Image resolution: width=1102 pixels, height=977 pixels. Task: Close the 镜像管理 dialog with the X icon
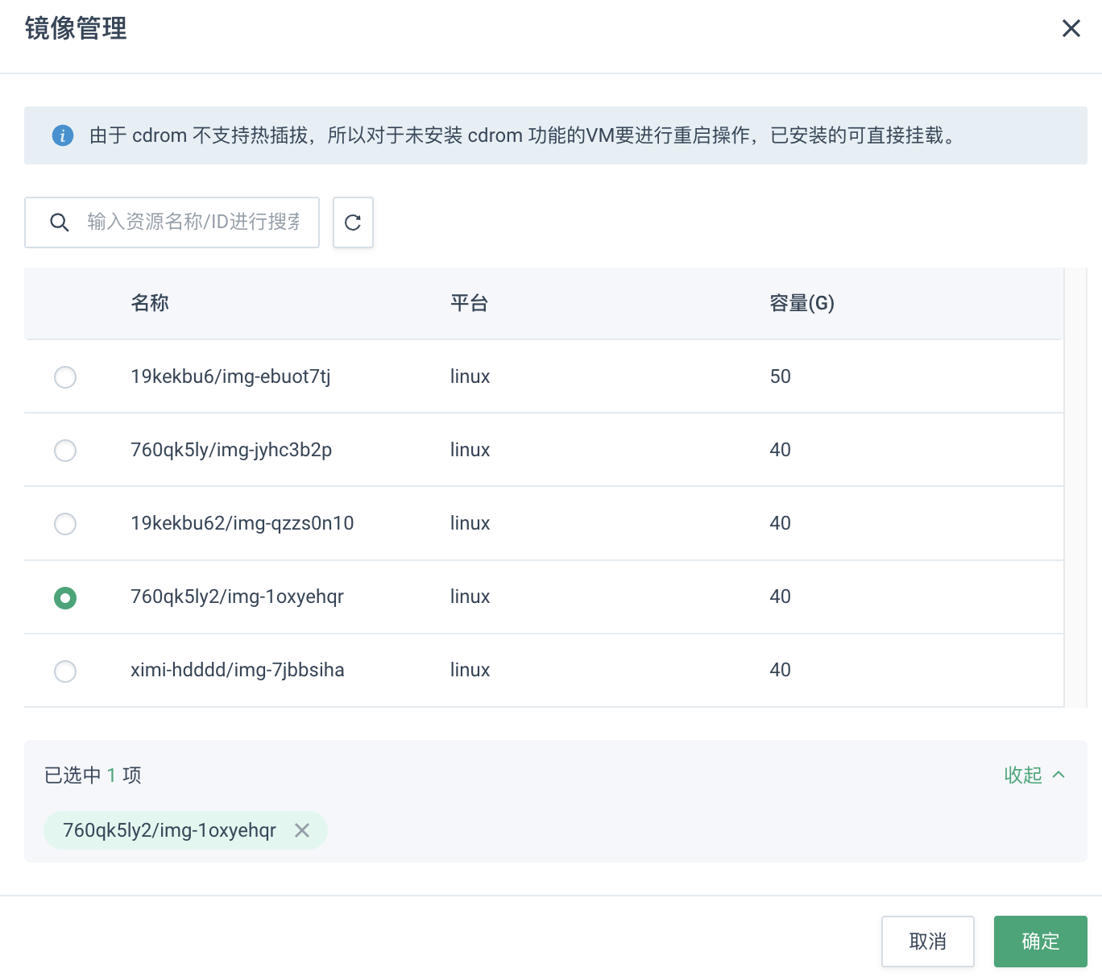[x=1071, y=28]
